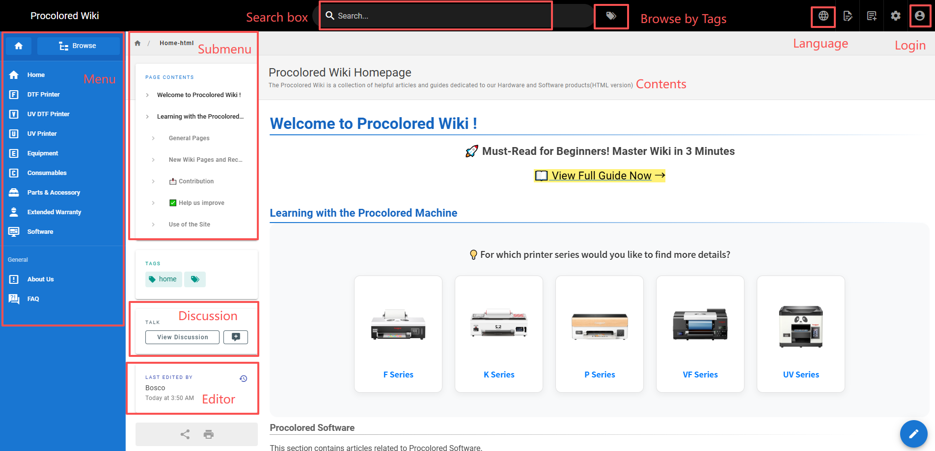935x451 pixels.
Task: Open the admin settings gear icon
Action: pyautogui.click(x=896, y=16)
